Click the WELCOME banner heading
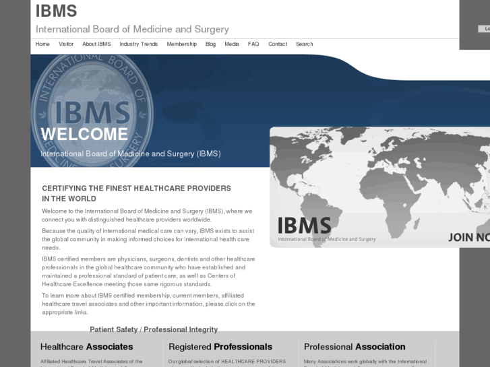This screenshot has width=490, height=367. coord(84,134)
